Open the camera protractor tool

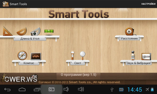(35, 32)
